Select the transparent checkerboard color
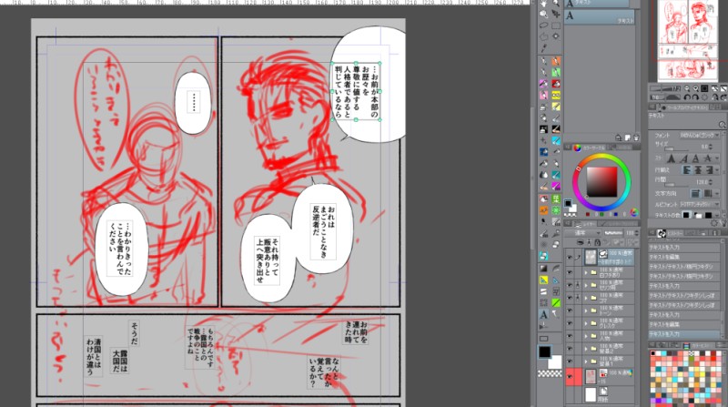This screenshot has height=407, width=728. (551, 373)
